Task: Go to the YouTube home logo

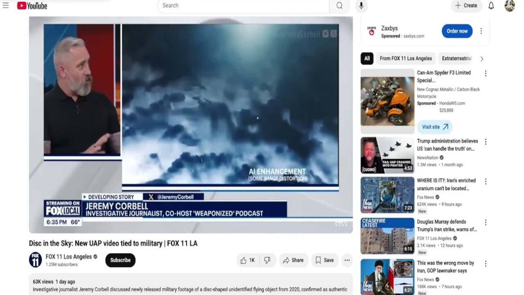Action: 32,6
